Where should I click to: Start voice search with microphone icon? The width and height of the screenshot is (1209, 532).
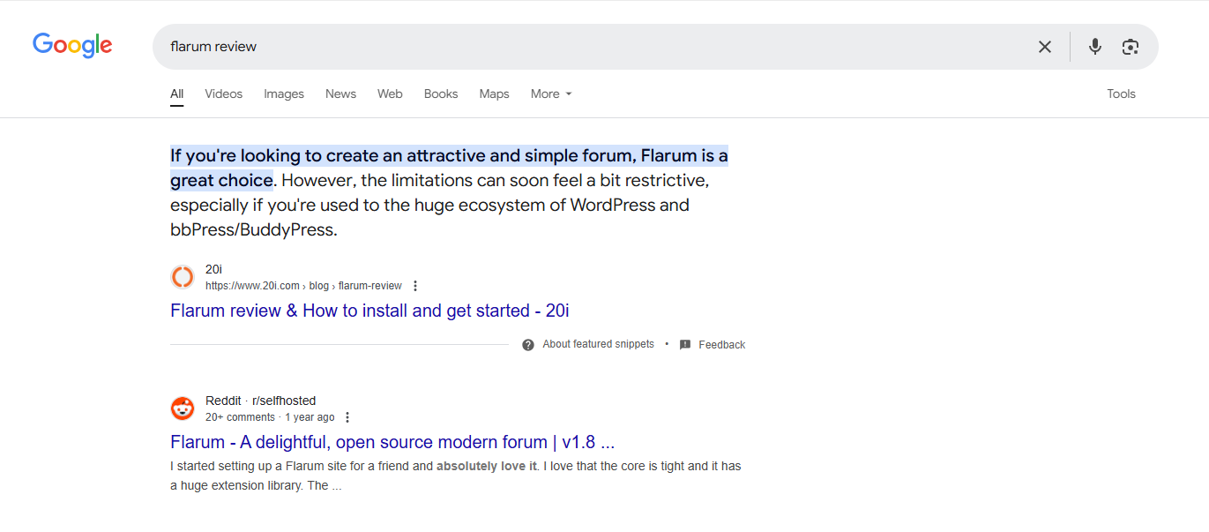(1094, 47)
